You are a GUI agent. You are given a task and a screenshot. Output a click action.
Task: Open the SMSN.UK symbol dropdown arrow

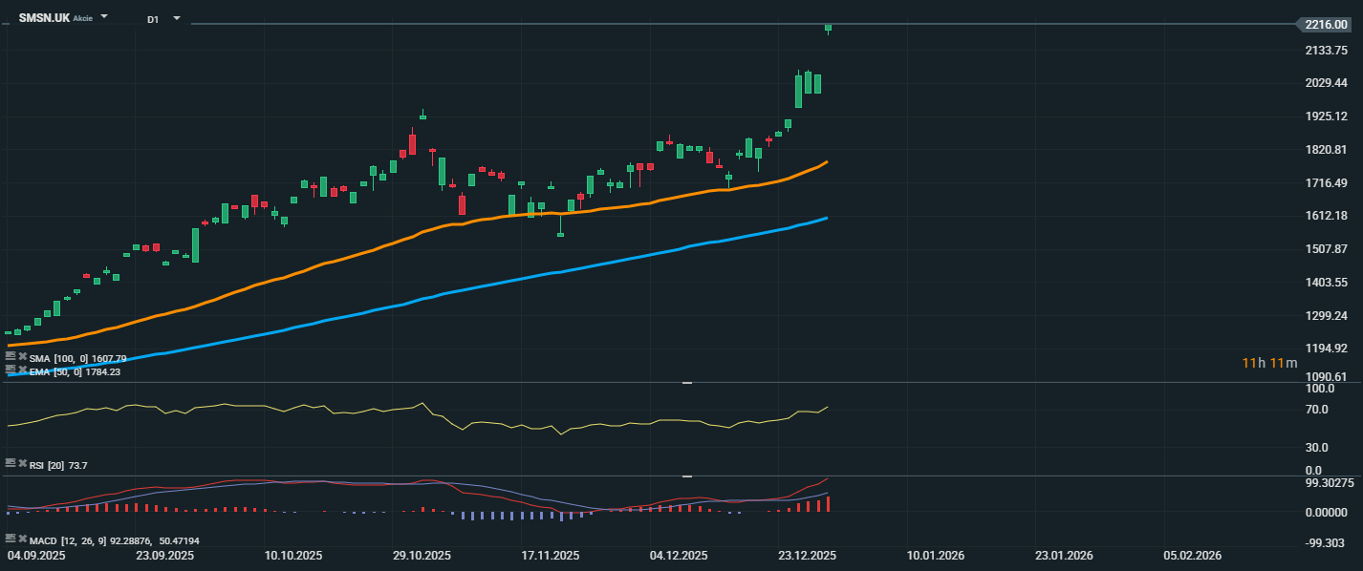point(104,17)
